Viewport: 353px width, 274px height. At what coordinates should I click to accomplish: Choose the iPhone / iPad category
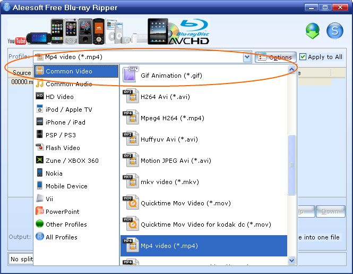[x=76, y=122]
